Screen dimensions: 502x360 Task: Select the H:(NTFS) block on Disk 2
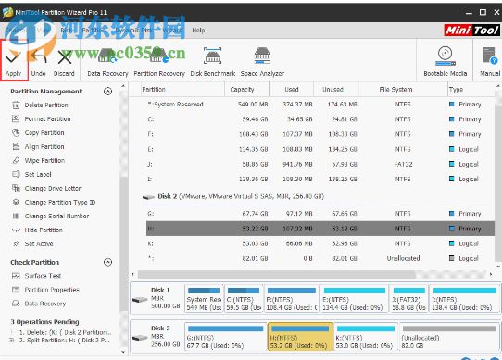[300, 337]
